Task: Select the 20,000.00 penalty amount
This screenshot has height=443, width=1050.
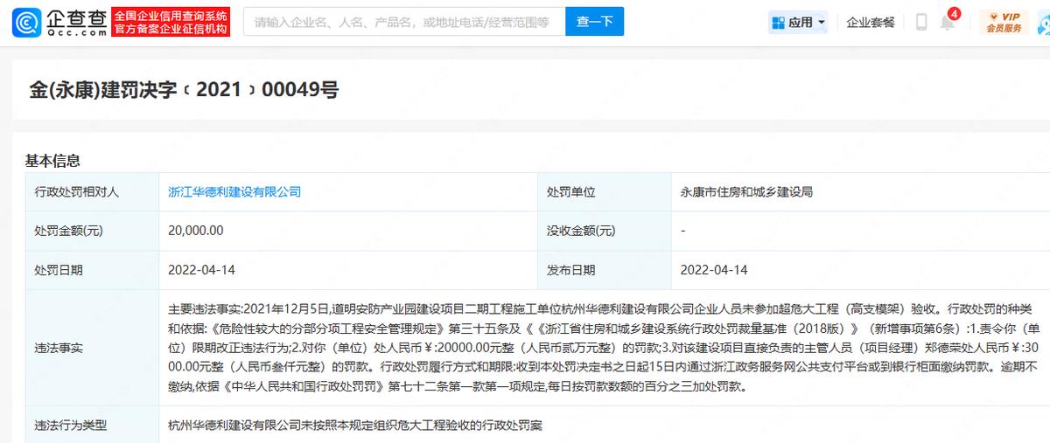Action: (x=196, y=231)
